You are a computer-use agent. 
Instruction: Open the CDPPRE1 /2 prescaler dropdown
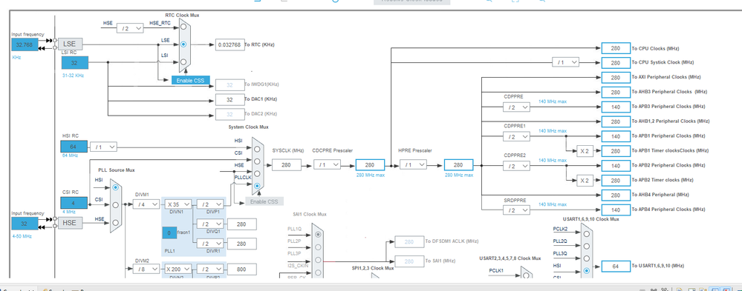point(516,136)
